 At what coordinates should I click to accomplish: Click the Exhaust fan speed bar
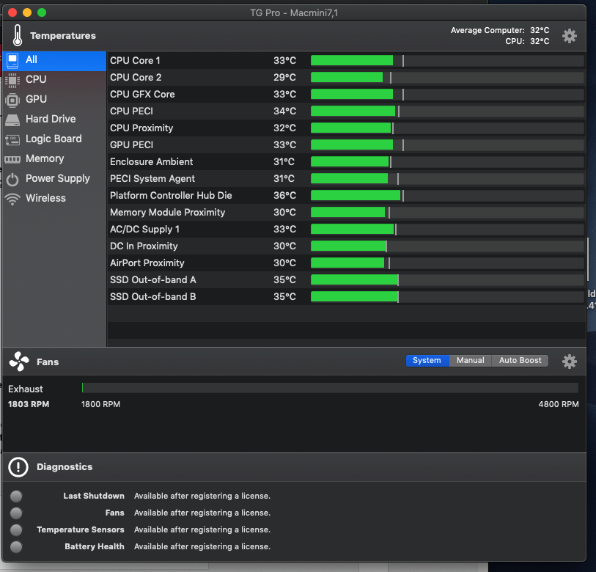330,388
